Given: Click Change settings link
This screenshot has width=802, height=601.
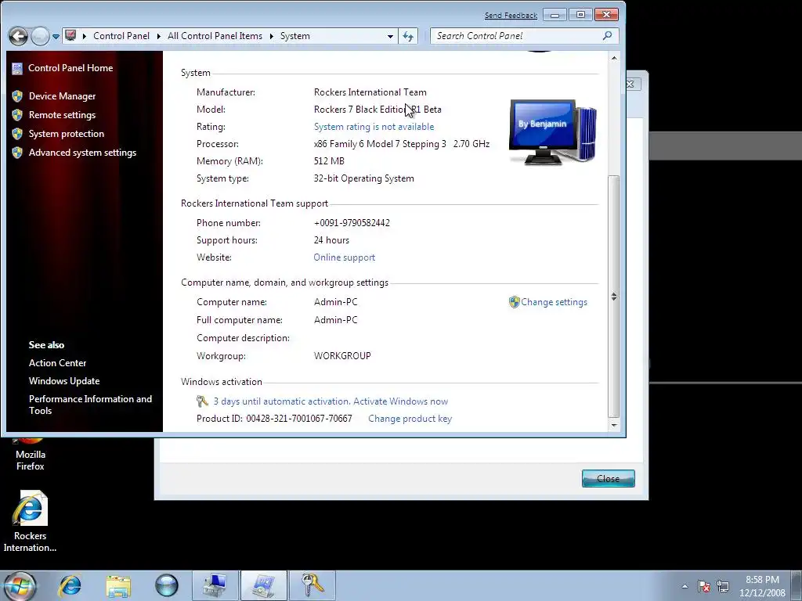Looking at the screenshot, I should pos(554,302).
